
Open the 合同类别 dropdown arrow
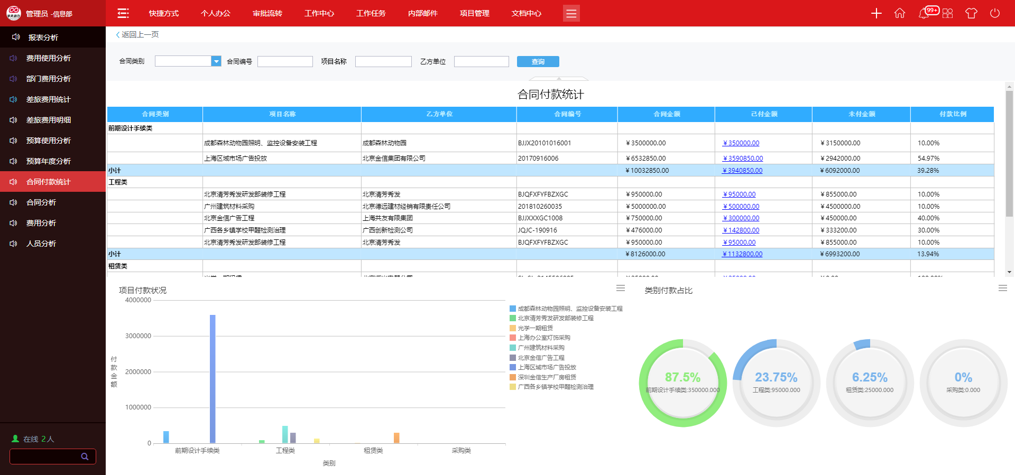216,61
